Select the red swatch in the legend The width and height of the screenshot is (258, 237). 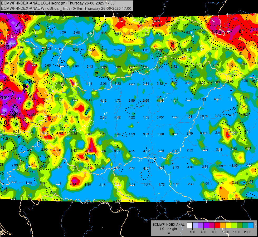pyautogui.click(x=217, y=225)
